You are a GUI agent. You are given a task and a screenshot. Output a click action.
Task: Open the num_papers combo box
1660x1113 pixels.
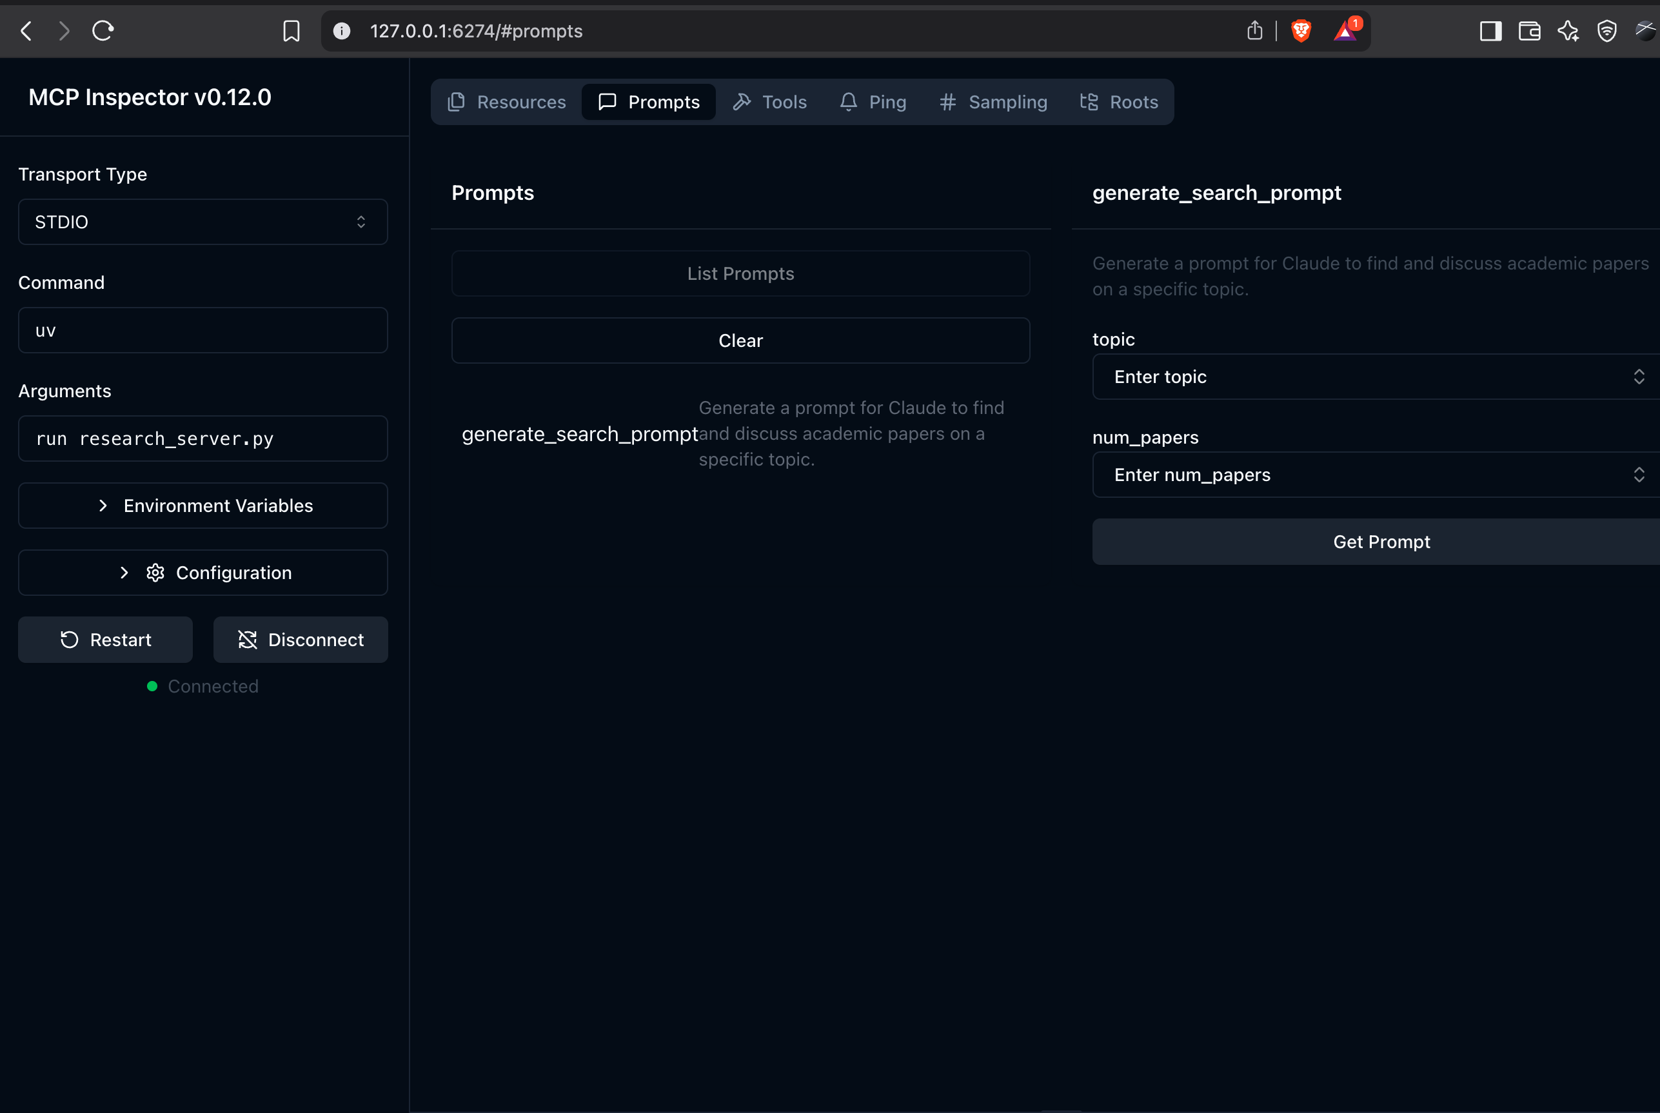(x=1376, y=475)
